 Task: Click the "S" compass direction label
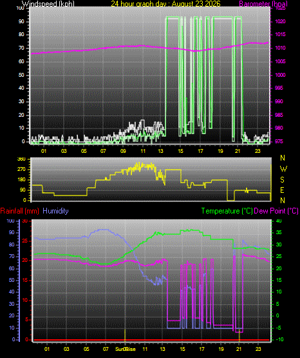282,180
